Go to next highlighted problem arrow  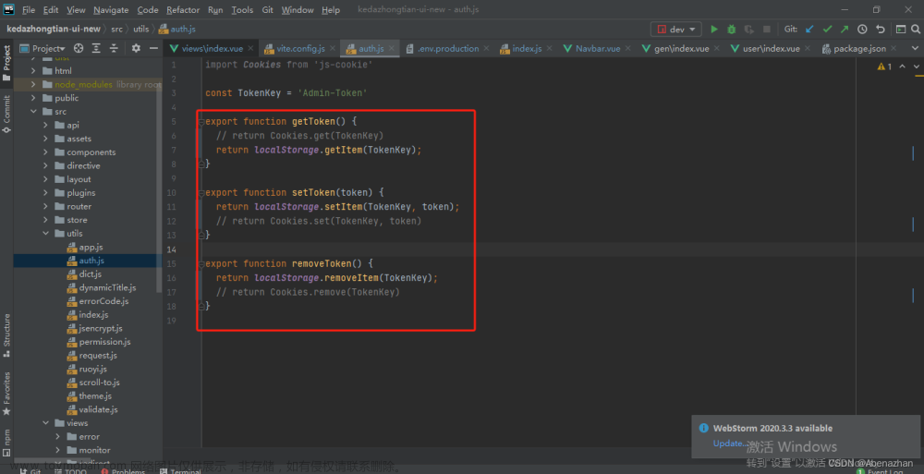pyautogui.click(x=917, y=67)
